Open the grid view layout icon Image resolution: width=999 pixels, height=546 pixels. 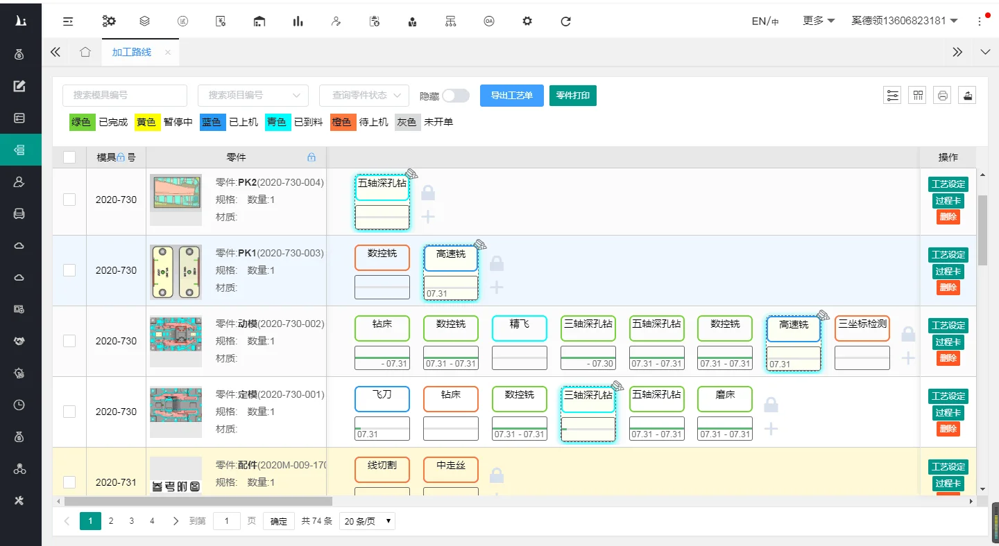tap(918, 96)
